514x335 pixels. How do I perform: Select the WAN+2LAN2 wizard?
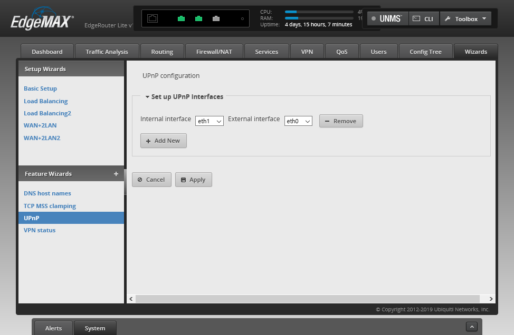42,137
